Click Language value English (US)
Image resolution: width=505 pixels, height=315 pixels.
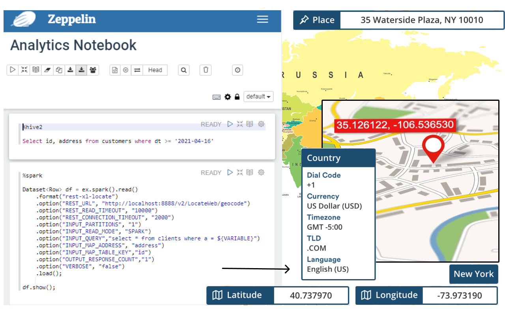pos(328,269)
